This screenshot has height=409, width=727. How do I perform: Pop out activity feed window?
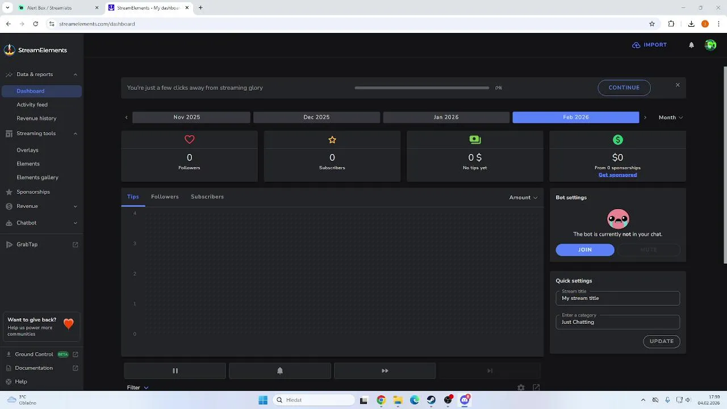point(536,387)
